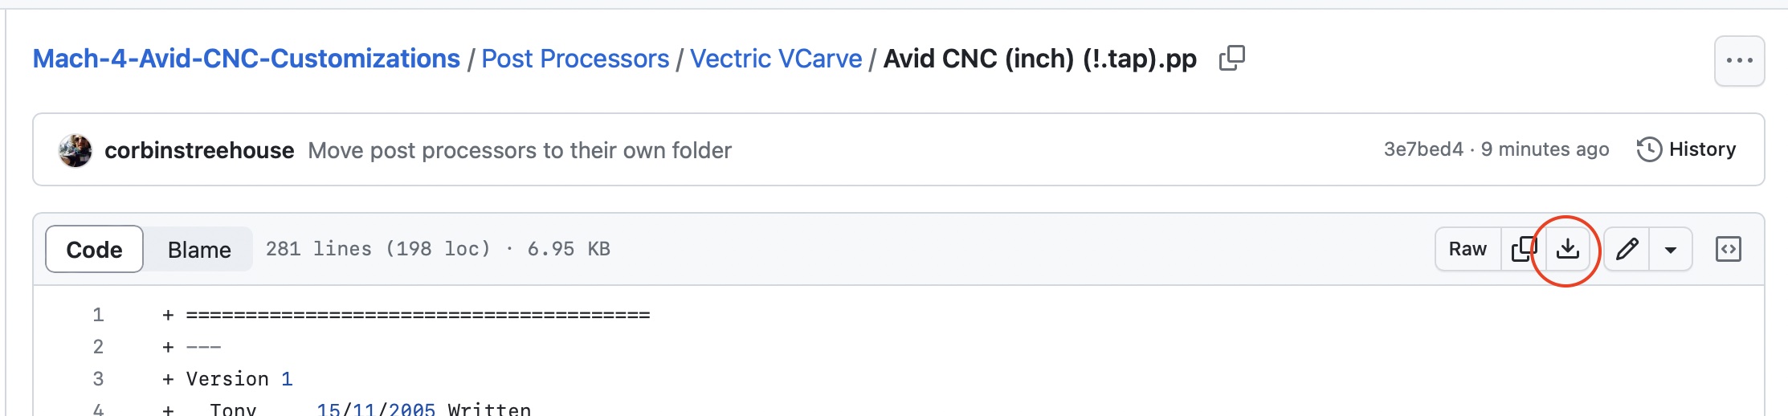The width and height of the screenshot is (1788, 416).
Task: Select line number 3 in code
Action: tap(98, 379)
